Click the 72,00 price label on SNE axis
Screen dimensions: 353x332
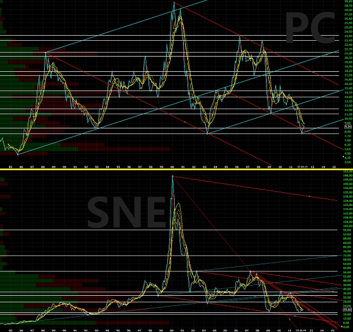(348, 256)
